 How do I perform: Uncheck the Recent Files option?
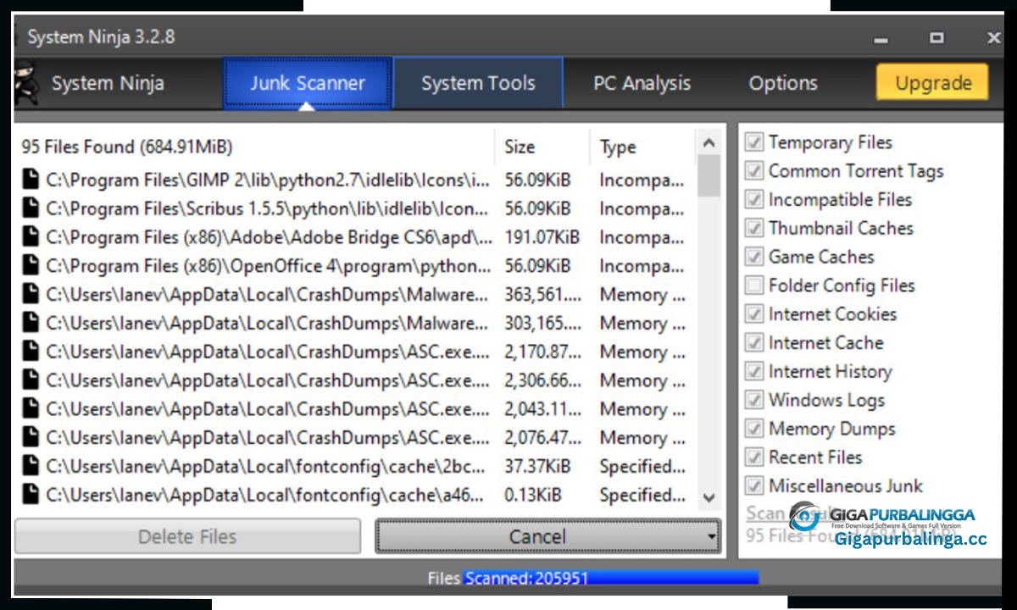coord(753,457)
